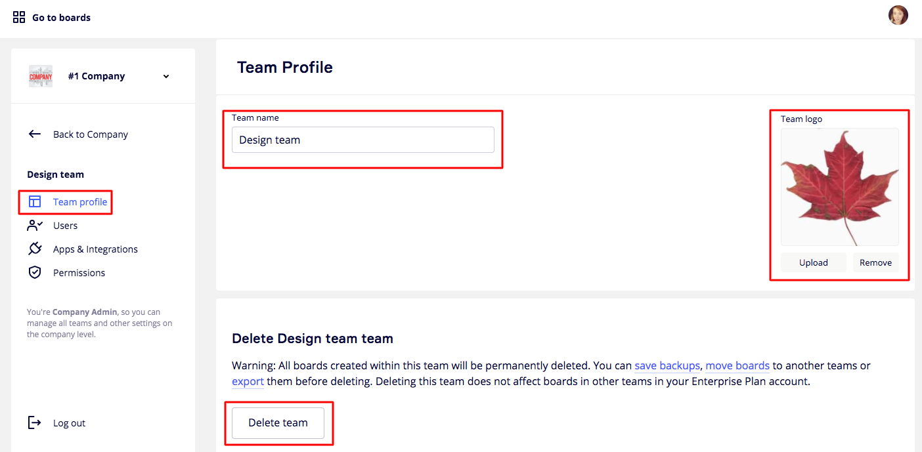The width and height of the screenshot is (922, 452).
Task: Open the Permissions section
Action: click(79, 273)
